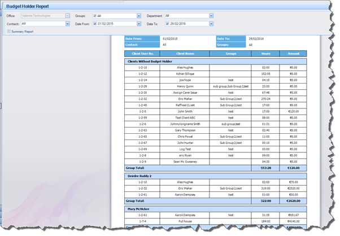
Task: Toggle the Groups filter checkbox
Action: click(x=95, y=16)
